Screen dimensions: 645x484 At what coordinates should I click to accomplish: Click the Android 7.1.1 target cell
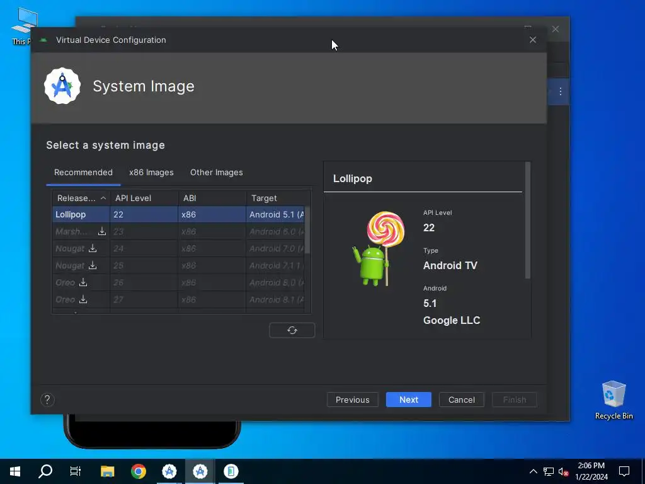pyautogui.click(x=275, y=265)
